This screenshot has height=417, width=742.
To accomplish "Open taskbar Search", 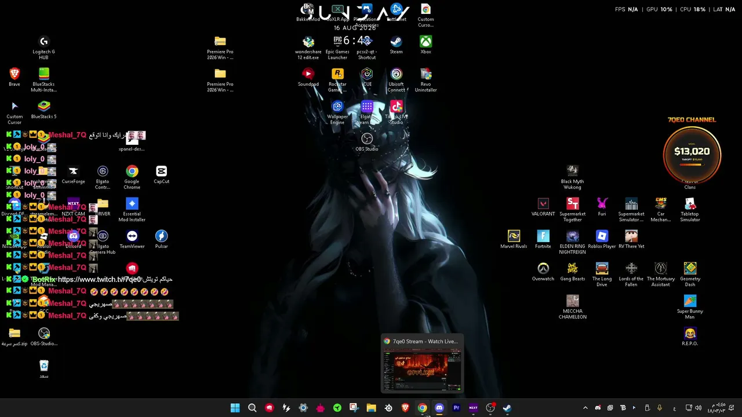I will 252,408.
